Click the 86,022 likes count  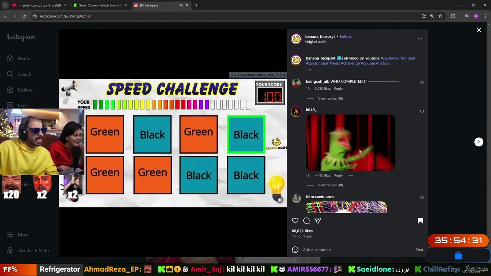(x=302, y=231)
